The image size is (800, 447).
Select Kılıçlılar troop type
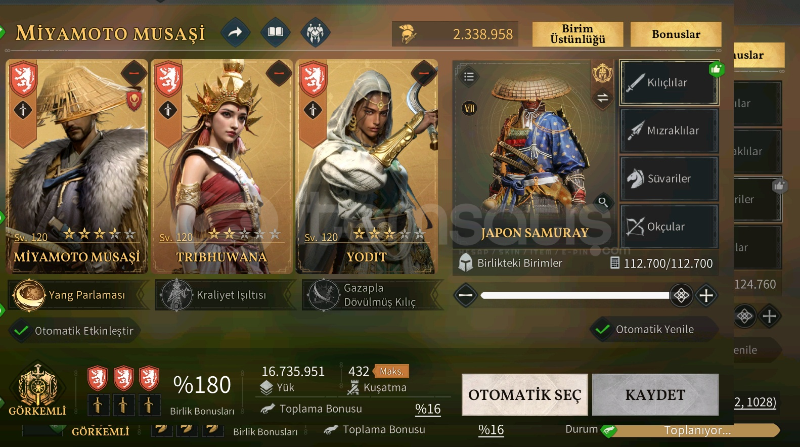click(669, 83)
